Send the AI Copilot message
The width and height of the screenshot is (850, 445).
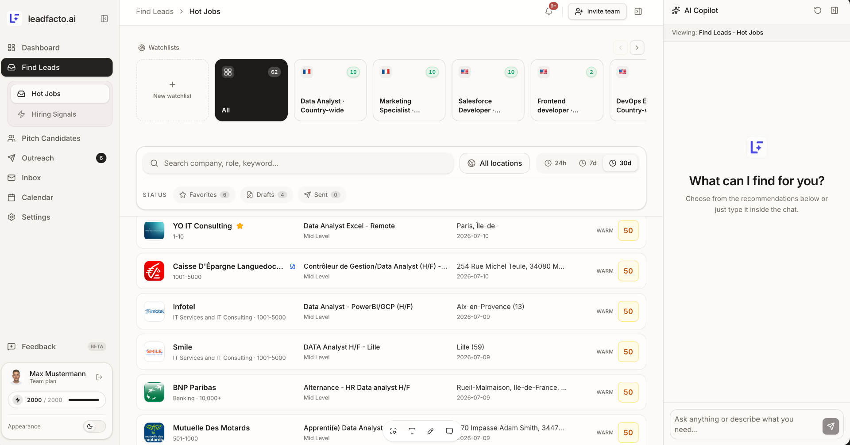point(831,426)
